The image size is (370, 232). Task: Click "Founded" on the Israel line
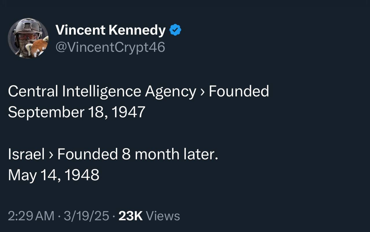[x=88, y=154]
